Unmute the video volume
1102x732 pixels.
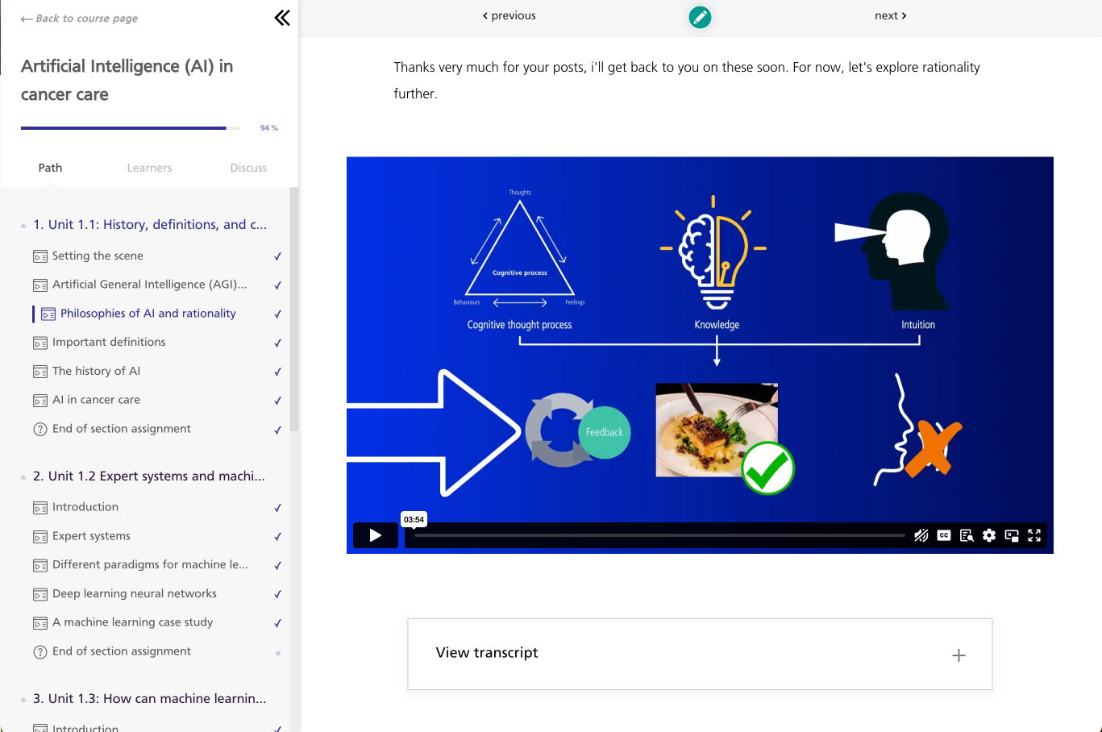(921, 535)
